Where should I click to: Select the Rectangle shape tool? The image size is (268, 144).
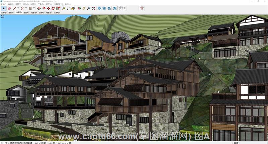click(x=30, y=8)
